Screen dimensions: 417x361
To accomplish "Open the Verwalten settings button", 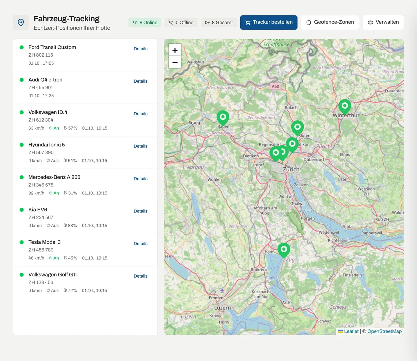I will 383,22.
